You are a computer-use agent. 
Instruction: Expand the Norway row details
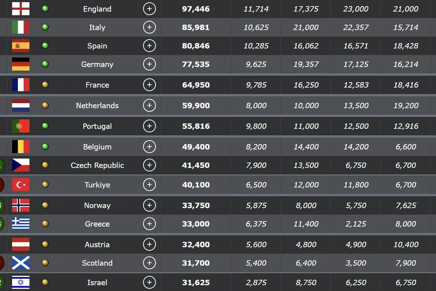[x=149, y=205]
